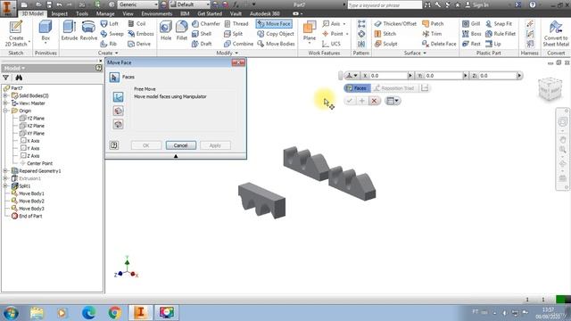Select the Rib tool
The height and width of the screenshot is (321, 571).
pos(109,44)
